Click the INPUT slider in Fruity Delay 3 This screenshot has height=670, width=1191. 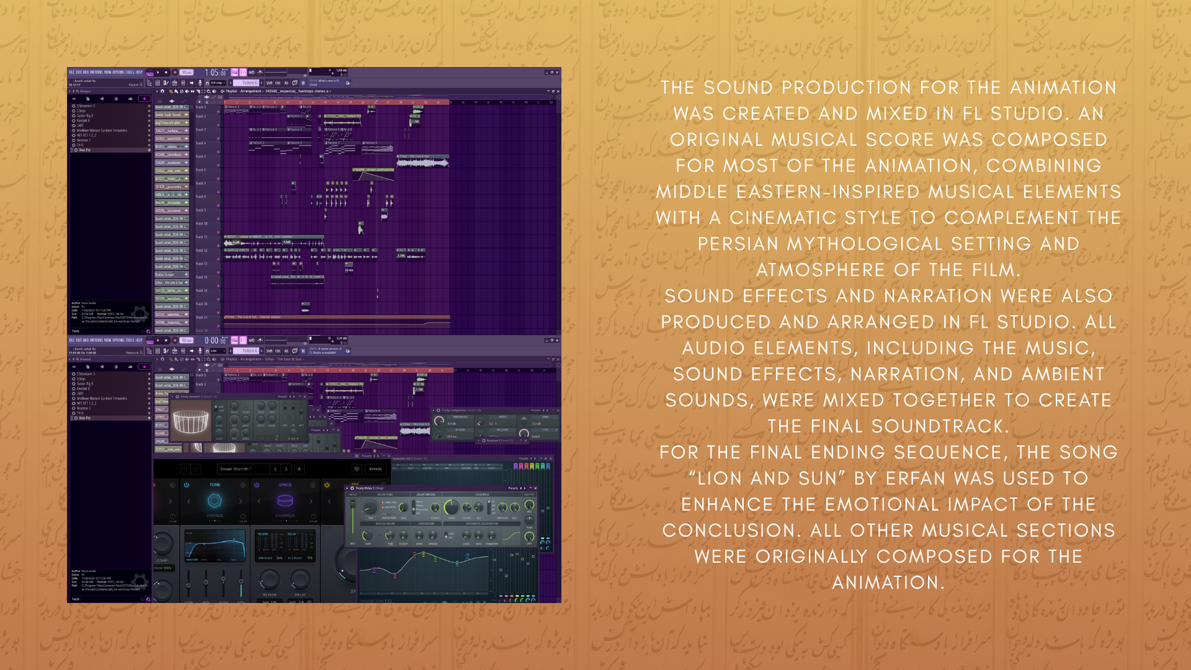pyautogui.click(x=353, y=516)
